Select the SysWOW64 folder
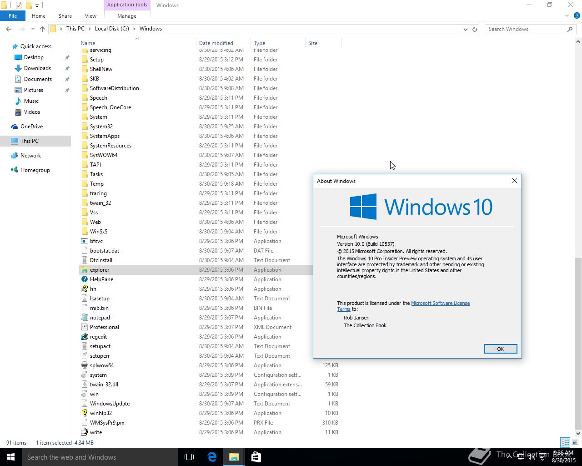This screenshot has width=582, height=466. [x=104, y=155]
